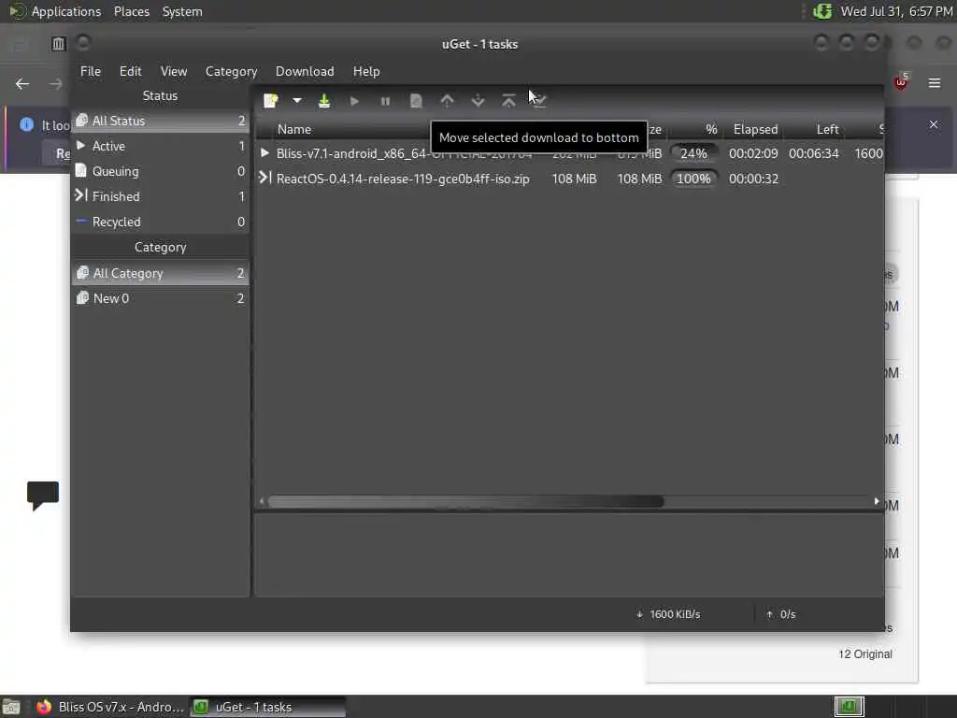957x718 pixels.
Task: Click the 100% progress bar
Action: [x=694, y=179]
